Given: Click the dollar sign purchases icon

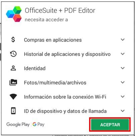Looking at the screenshot, I should point(13,39).
